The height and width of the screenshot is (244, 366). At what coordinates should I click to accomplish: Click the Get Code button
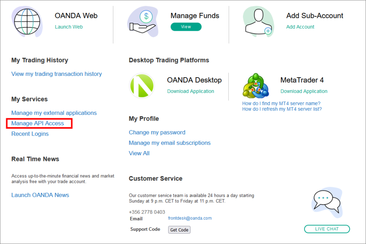tap(179, 230)
